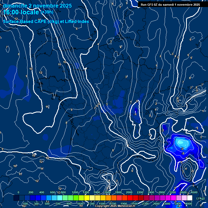Click the '(+39h)' forecast offset label
The width and height of the screenshot is (208, 208).
click(x=47, y=12)
